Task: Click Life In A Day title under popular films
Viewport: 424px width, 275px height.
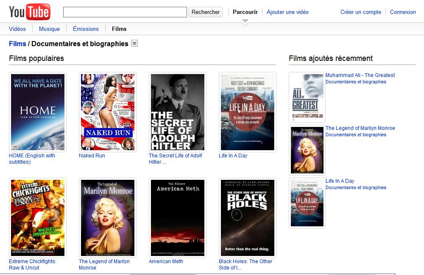Action: (233, 156)
